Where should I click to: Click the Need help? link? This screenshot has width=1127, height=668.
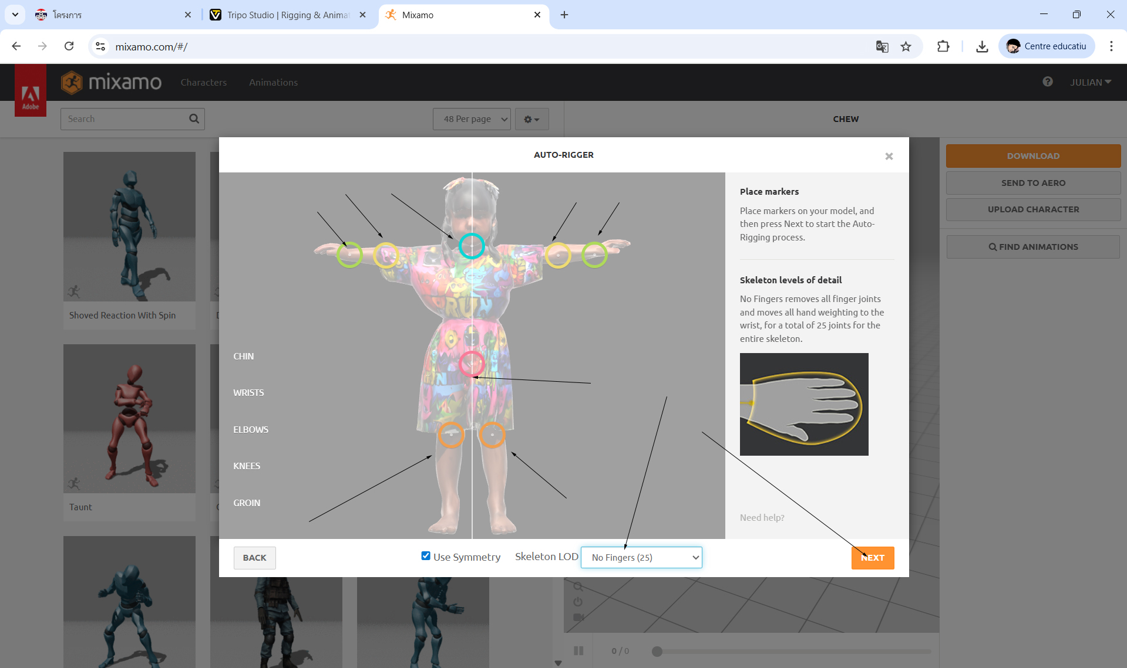(x=762, y=517)
